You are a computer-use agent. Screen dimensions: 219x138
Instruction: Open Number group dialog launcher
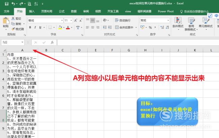169,35
